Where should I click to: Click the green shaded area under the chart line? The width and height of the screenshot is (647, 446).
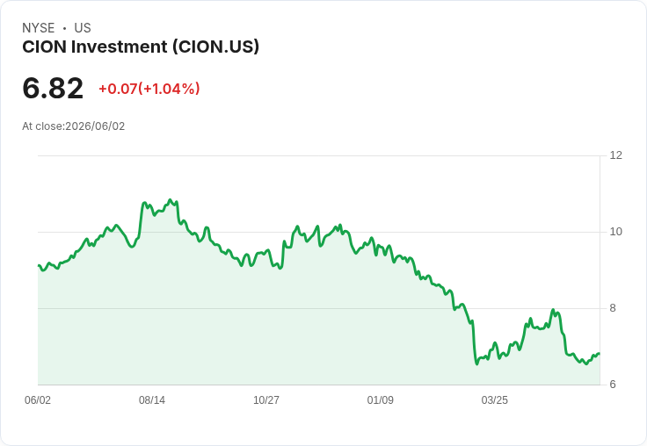[289, 330]
